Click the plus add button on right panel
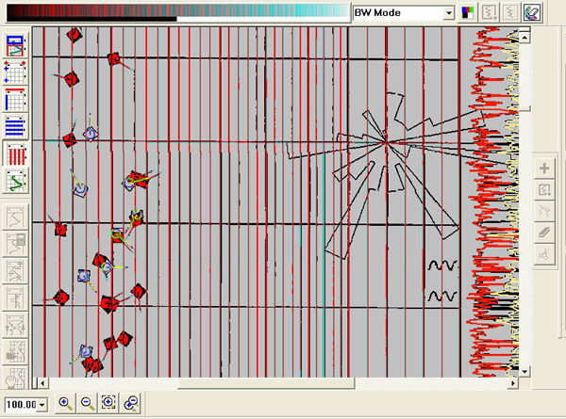The width and height of the screenshot is (566, 419). (544, 169)
